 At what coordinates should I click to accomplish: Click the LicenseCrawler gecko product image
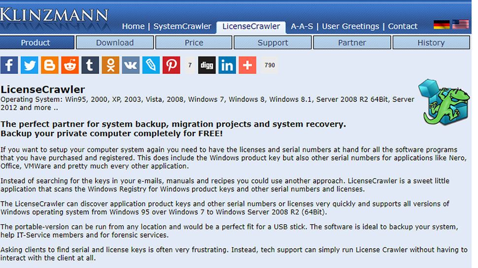pyautogui.click(x=444, y=102)
